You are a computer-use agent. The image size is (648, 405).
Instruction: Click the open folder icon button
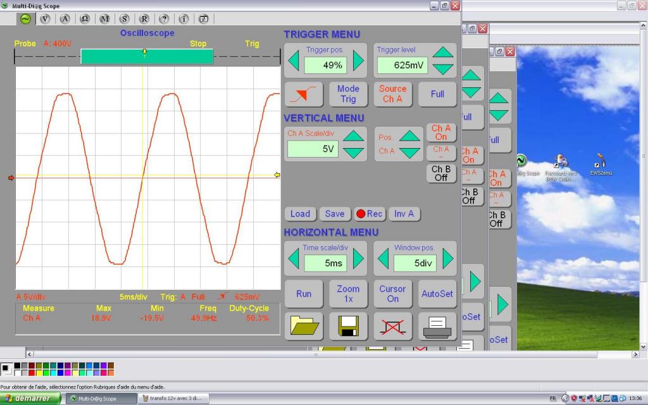coord(304,326)
